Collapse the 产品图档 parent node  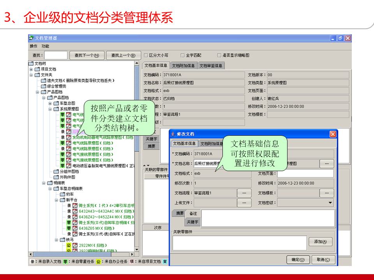coord(37,92)
